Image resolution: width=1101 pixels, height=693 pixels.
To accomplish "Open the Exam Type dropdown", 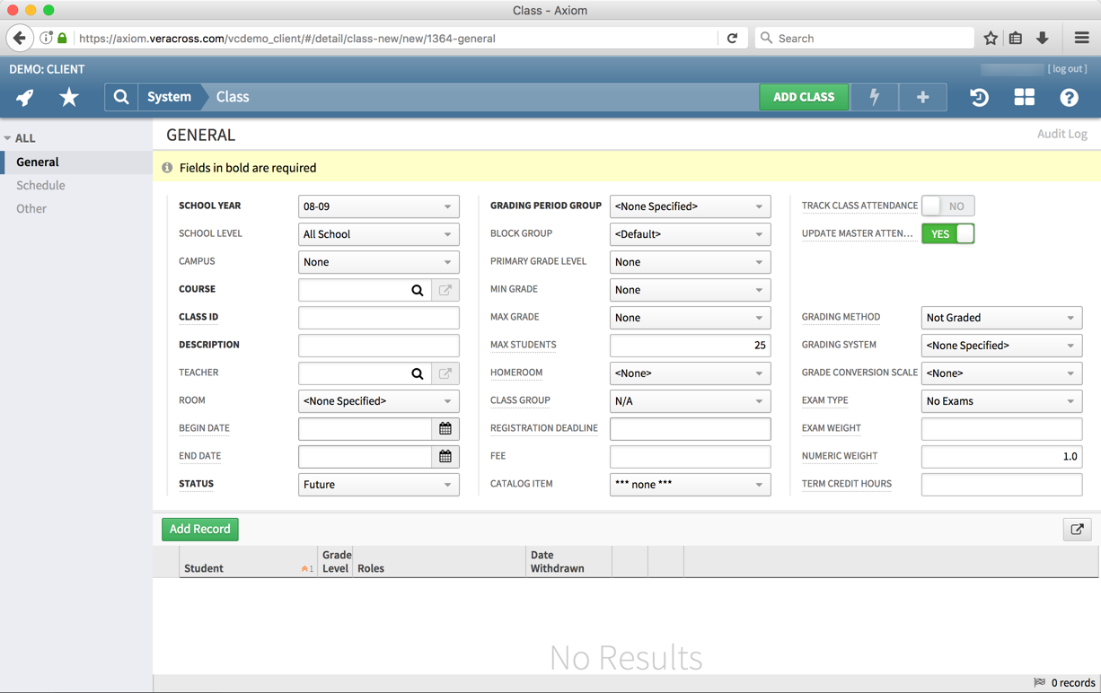I will click(x=1001, y=401).
